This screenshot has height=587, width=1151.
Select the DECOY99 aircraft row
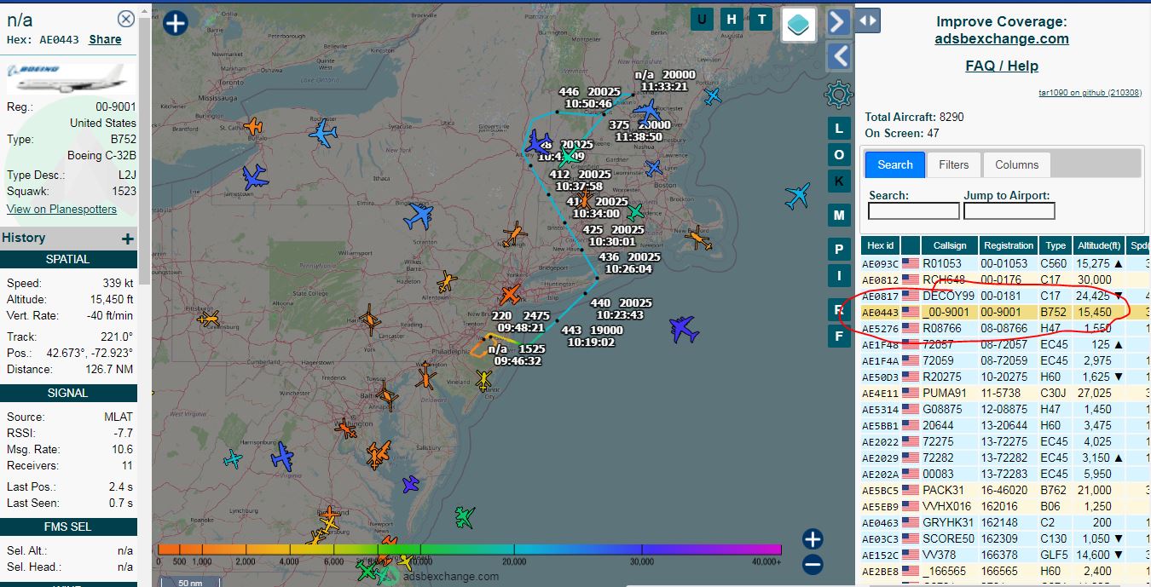pos(1005,296)
